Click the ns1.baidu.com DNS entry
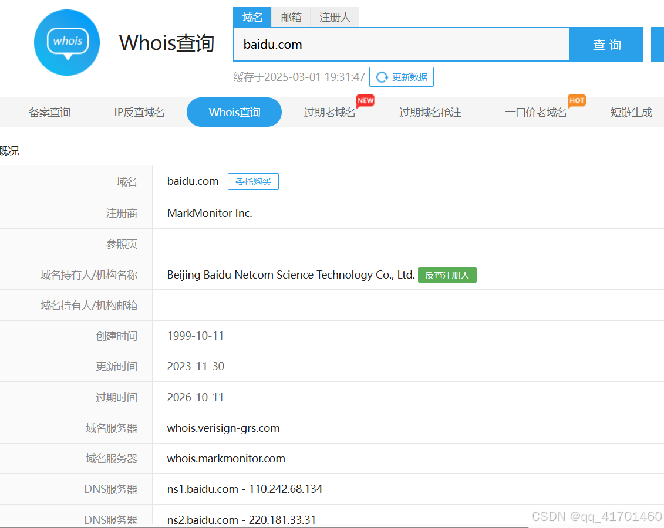The width and height of the screenshot is (664, 528). 245,489
